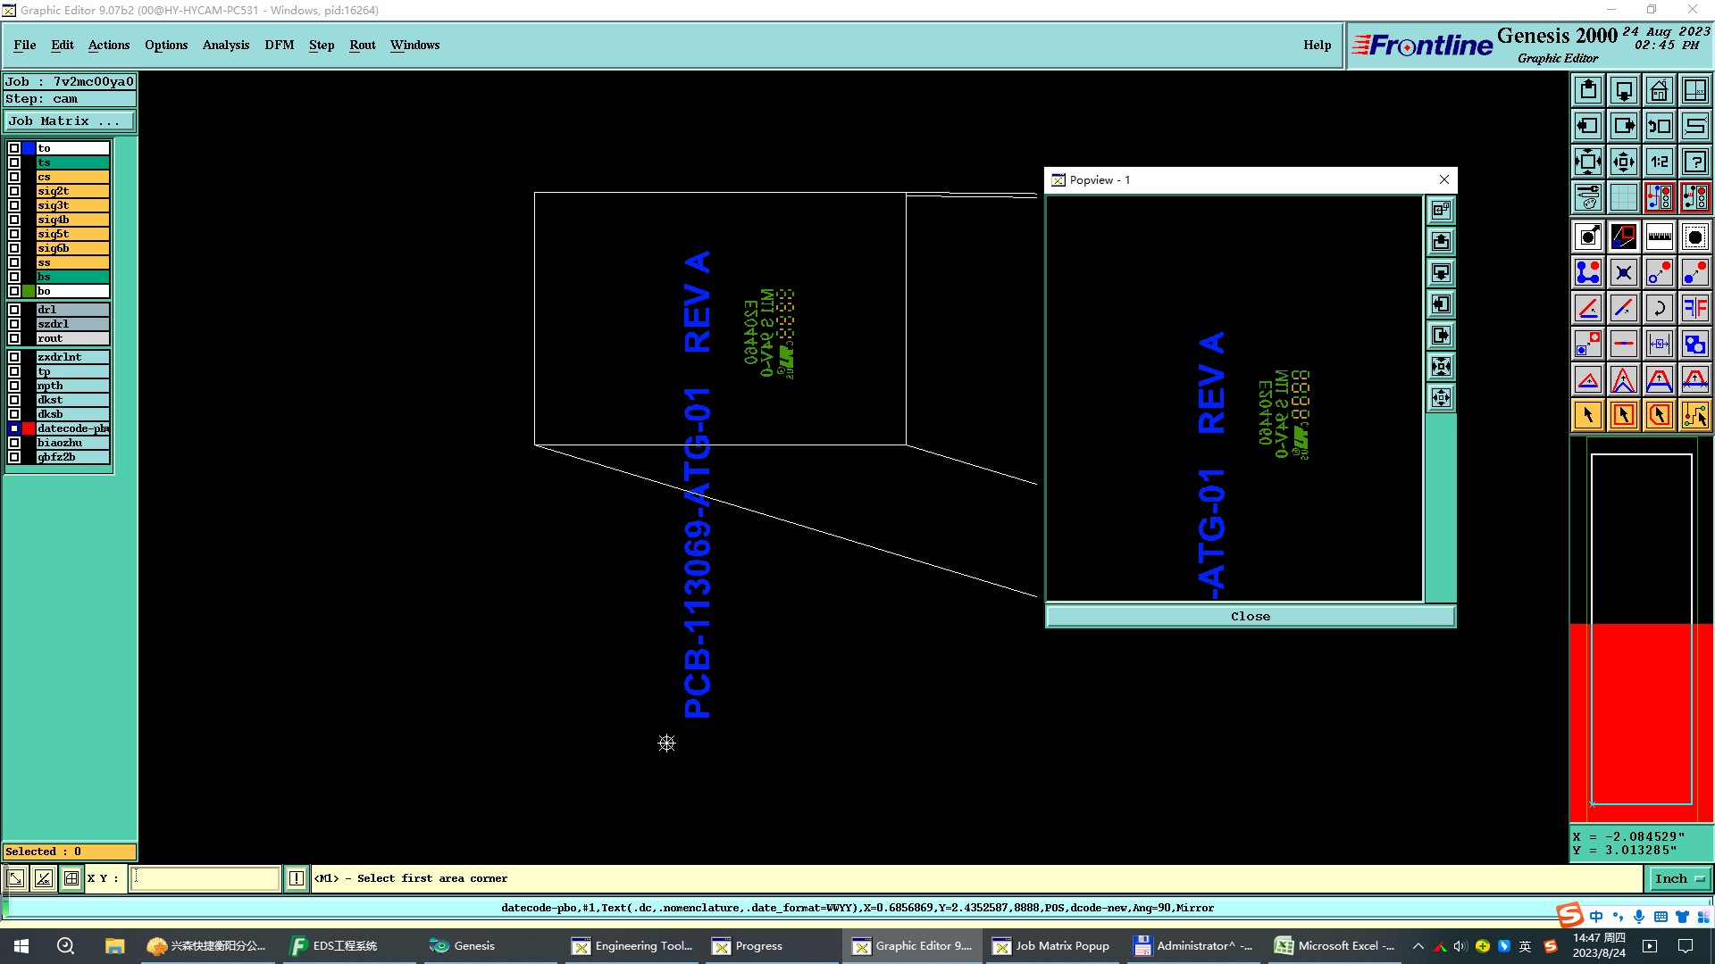Screen dimensions: 1715x964
Task: Select the single arrow selection tool
Action: coord(1587,415)
